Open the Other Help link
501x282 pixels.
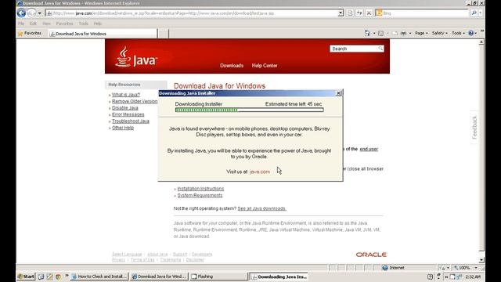point(123,128)
